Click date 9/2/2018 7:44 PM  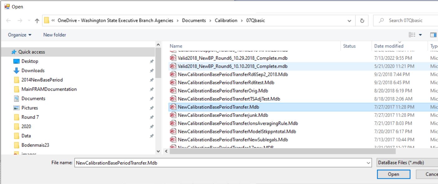pos(392,74)
